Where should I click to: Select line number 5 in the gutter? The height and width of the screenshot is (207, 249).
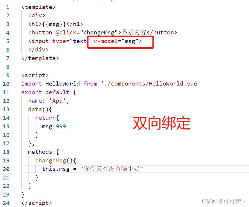[8, 41]
